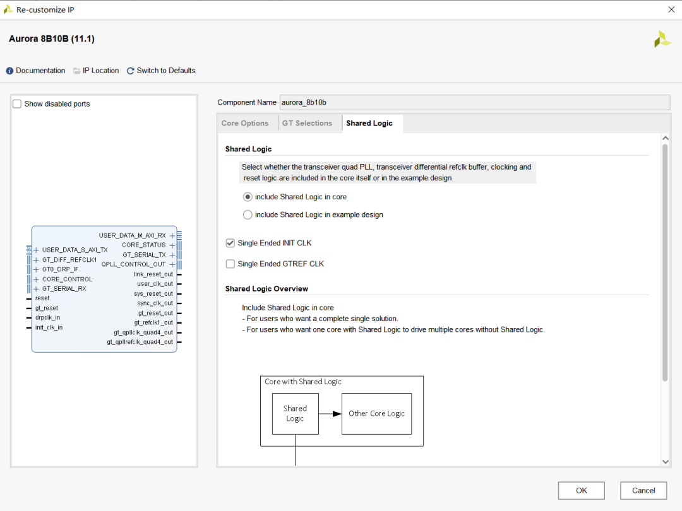The width and height of the screenshot is (682, 511).
Task: Click the Cancel button
Action: point(643,491)
